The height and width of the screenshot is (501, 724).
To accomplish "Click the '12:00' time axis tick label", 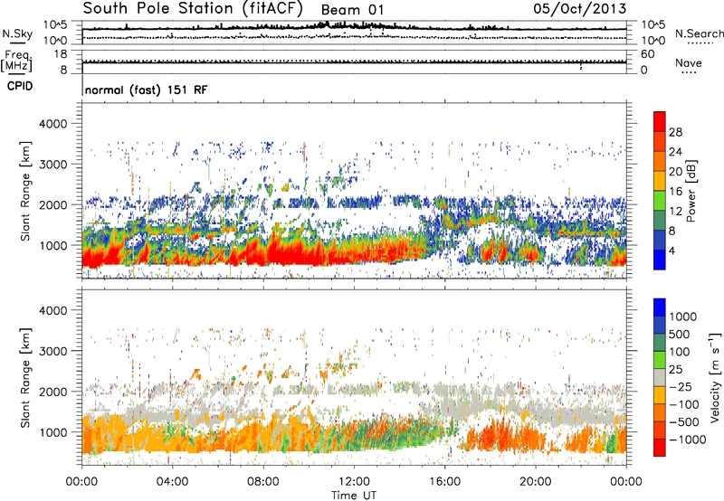I will pyautogui.click(x=354, y=482).
